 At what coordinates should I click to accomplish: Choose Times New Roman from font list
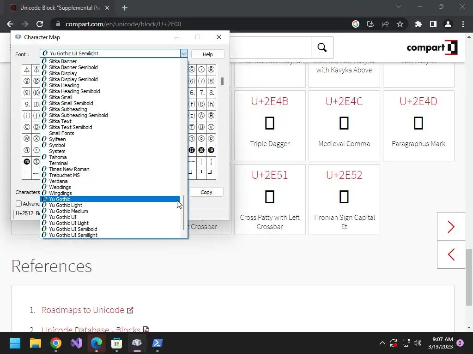pos(110,169)
